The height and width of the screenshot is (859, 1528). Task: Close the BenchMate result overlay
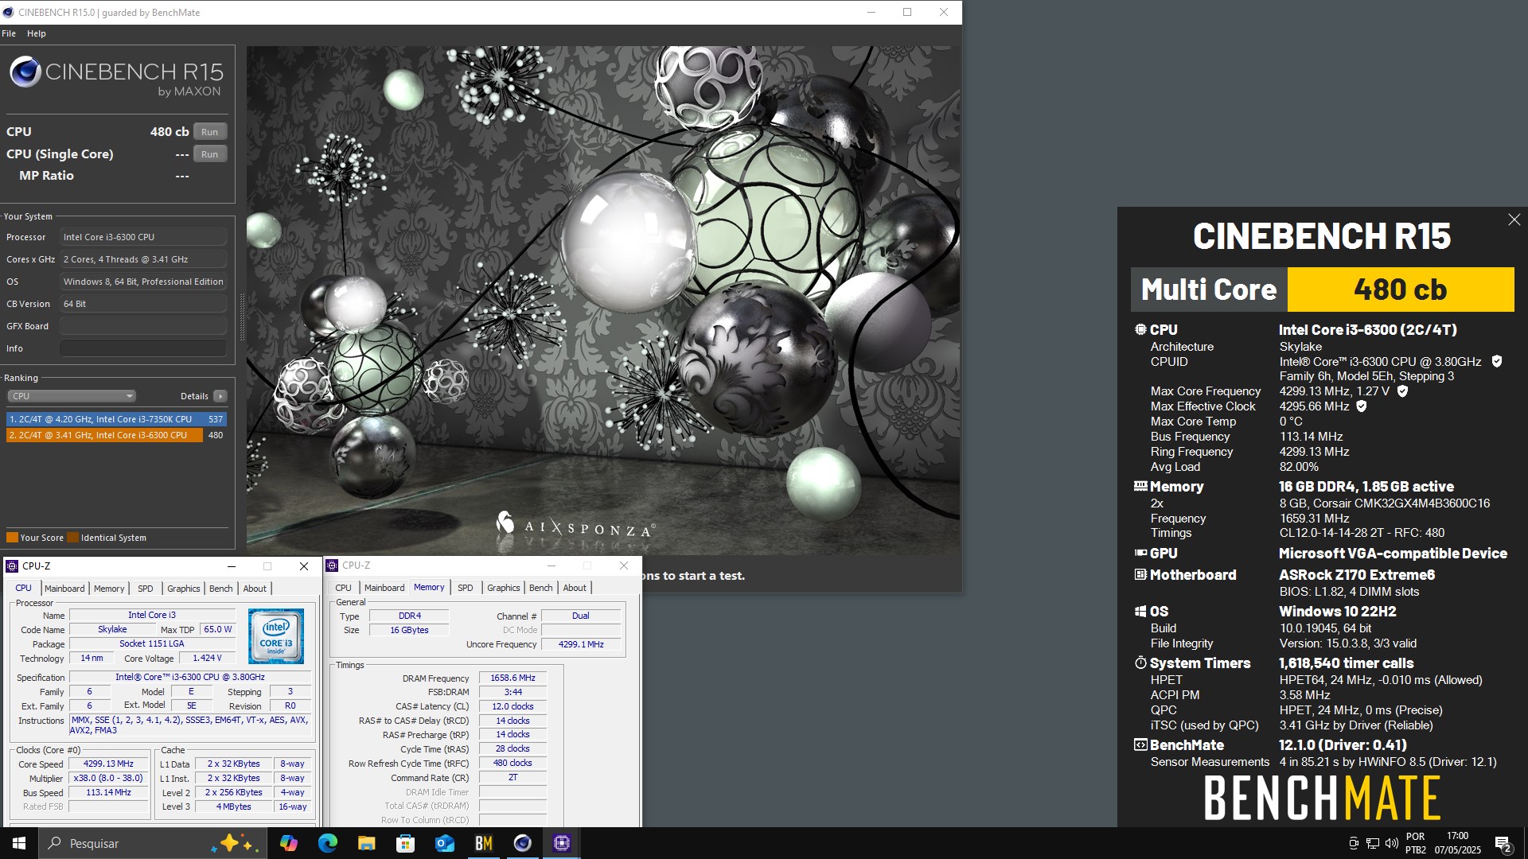pyautogui.click(x=1514, y=220)
